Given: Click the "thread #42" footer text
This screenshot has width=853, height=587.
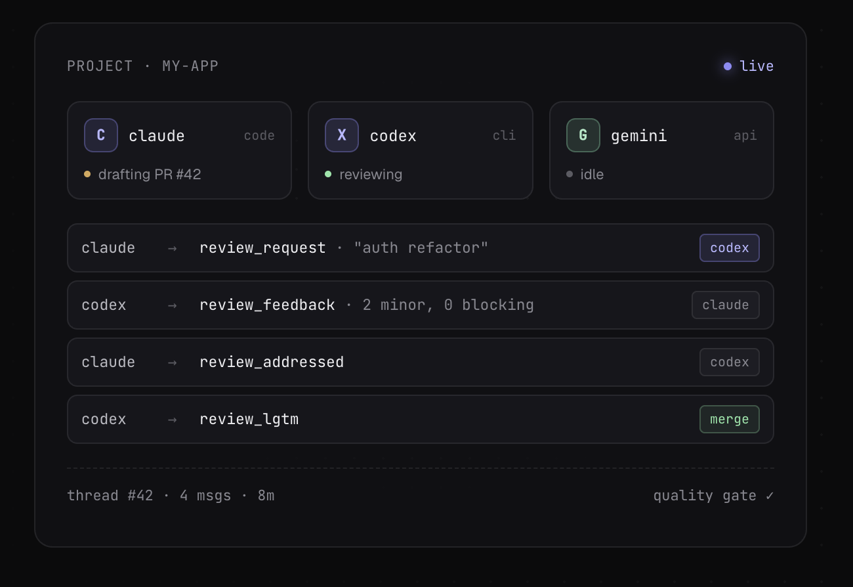Looking at the screenshot, I should 110,496.
